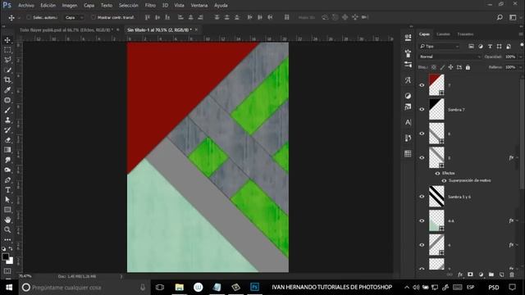Click the Opacidad 100% value field
The width and height of the screenshot is (525, 295).
510,57
